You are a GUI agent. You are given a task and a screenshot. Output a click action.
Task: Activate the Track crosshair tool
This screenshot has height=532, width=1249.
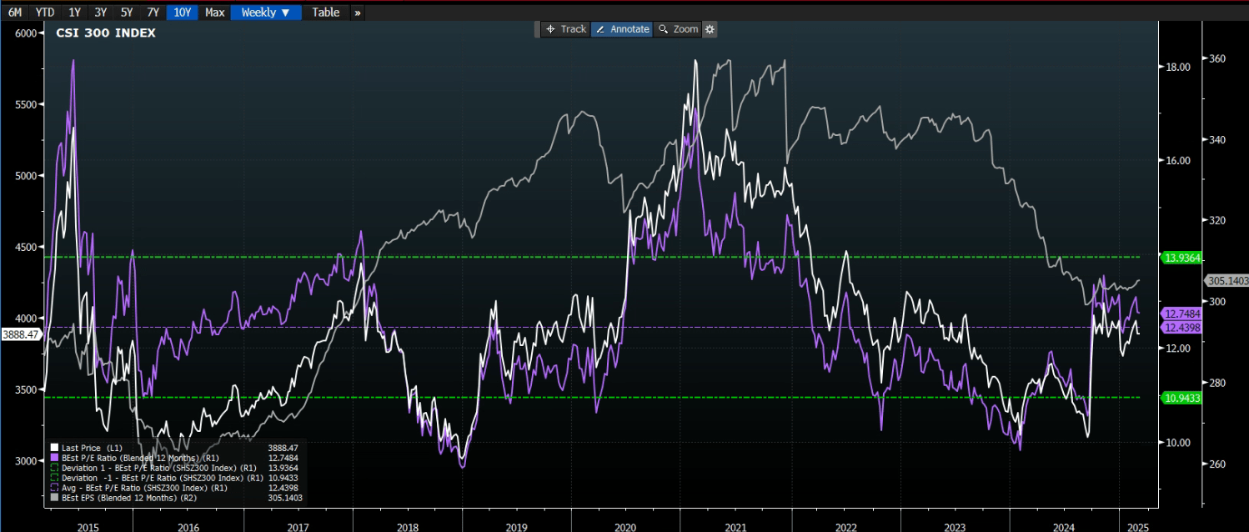(x=565, y=29)
